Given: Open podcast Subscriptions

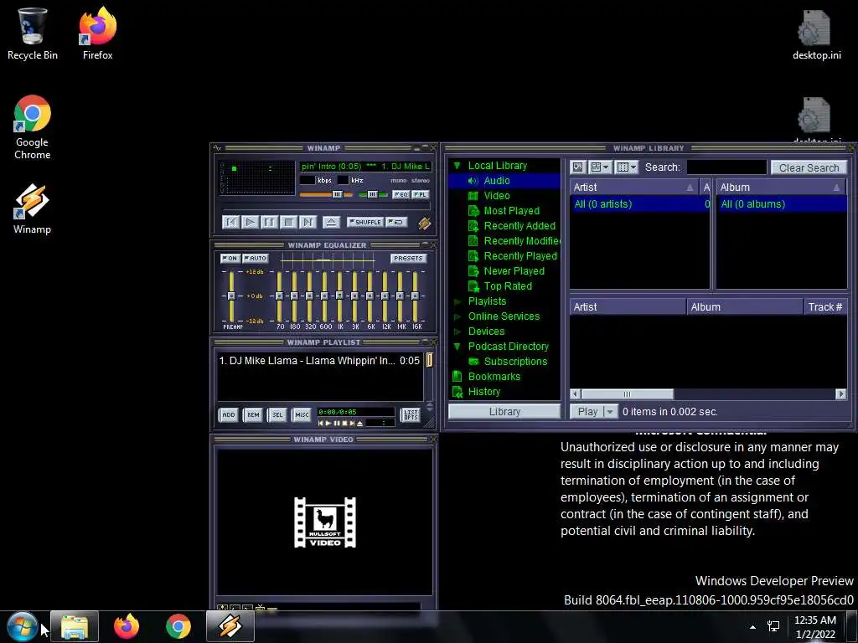Looking at the screenshot, I should [x=515, y=362].
